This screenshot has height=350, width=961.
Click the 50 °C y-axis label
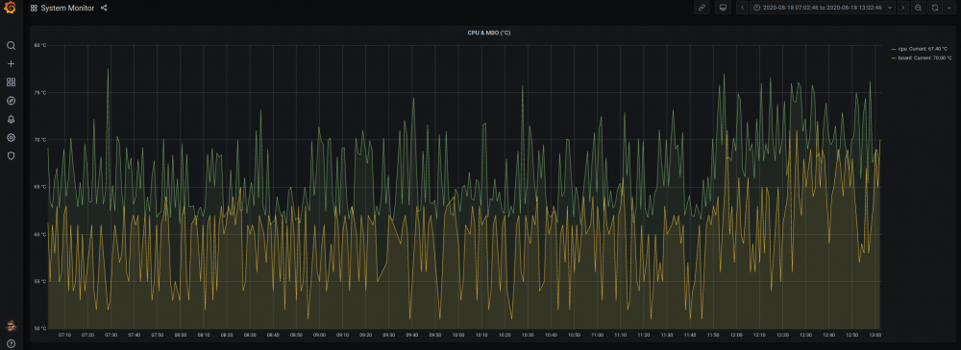[x=39, y=328]
